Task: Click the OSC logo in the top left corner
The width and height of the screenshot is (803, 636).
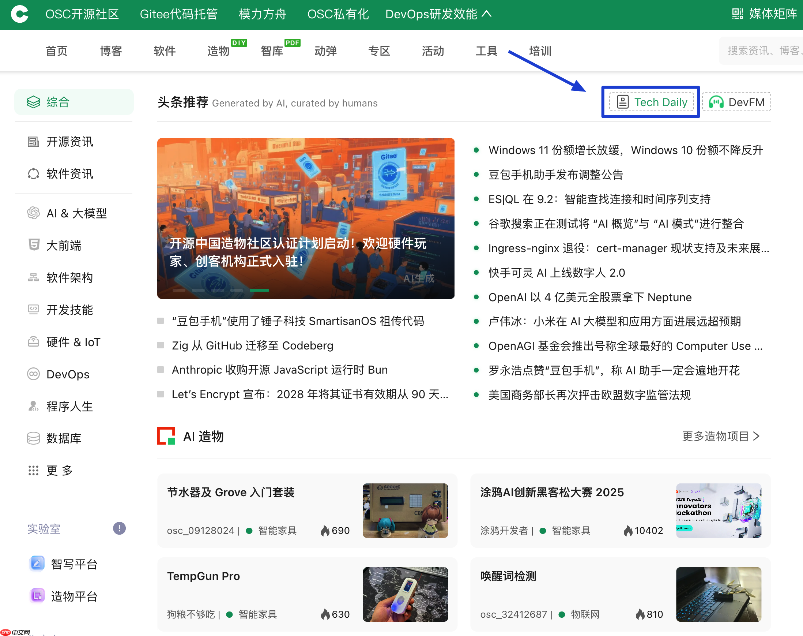Action: [20, 14]
